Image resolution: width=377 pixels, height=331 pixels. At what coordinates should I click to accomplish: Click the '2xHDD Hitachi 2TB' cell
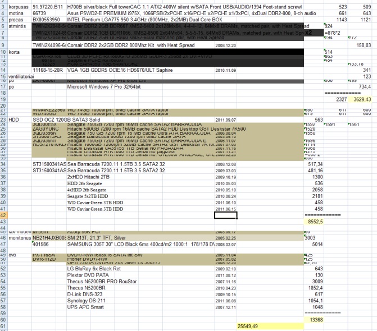tap(88, 177)
